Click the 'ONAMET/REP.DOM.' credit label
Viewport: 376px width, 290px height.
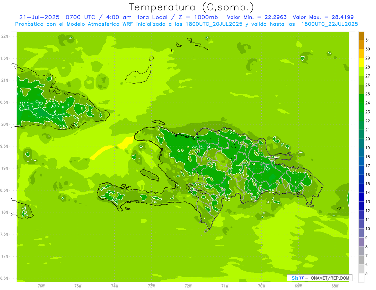331,278
